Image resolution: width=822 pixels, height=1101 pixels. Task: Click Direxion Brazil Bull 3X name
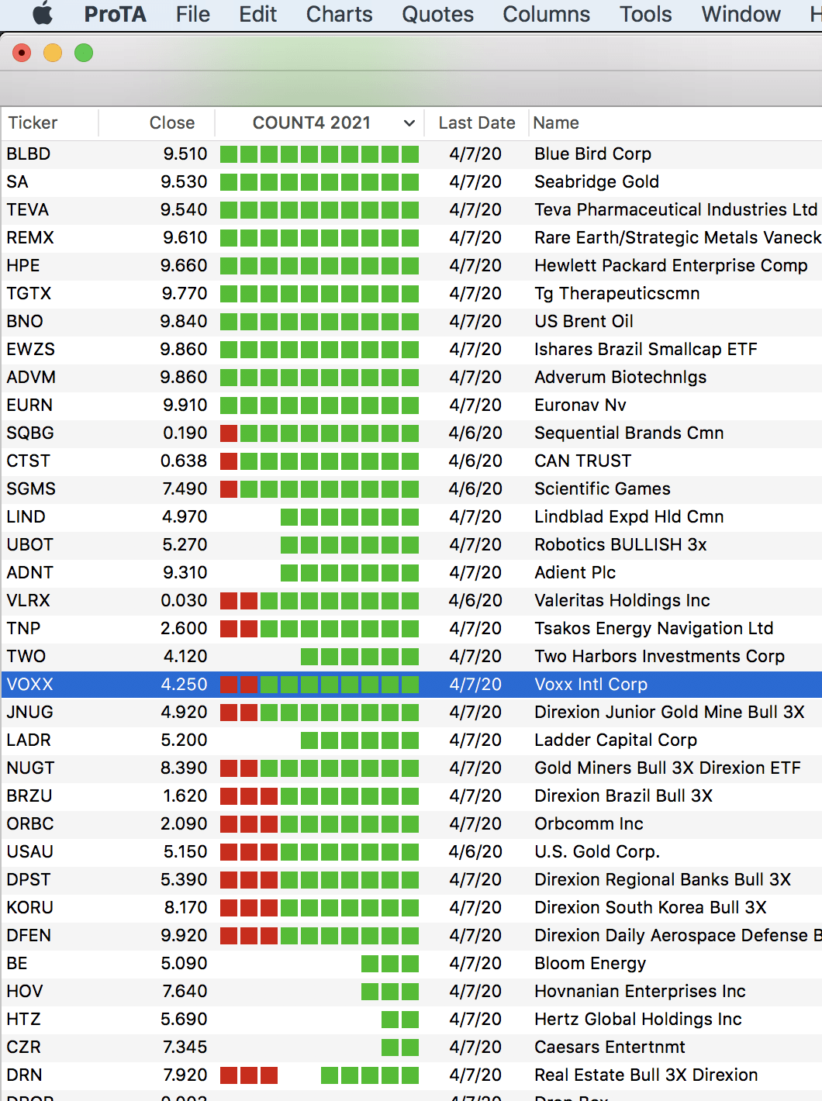[623, 796]
